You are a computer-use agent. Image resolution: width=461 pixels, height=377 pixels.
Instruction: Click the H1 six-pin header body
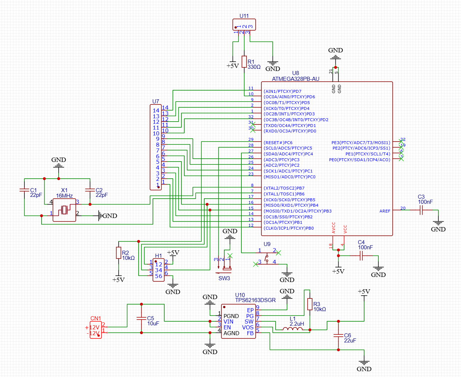tap(158, 270)
